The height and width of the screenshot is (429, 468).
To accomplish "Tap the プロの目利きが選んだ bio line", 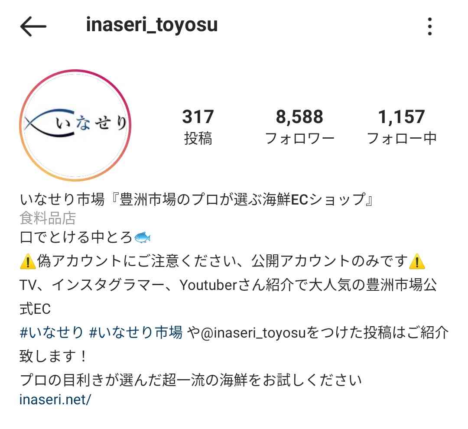I will pyautogui.click(x=190, y=380).
